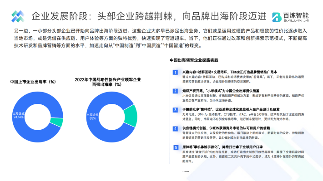The height and width of the screenshot is (181, 323).
Task: Click the green slice of left donut chart
Action: [x=57, y=122]
